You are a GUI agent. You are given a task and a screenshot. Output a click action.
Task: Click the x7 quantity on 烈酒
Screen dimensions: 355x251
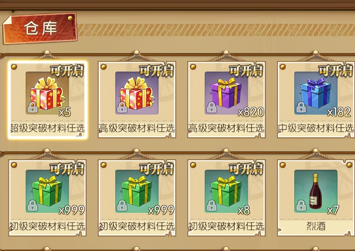(333, 210)
